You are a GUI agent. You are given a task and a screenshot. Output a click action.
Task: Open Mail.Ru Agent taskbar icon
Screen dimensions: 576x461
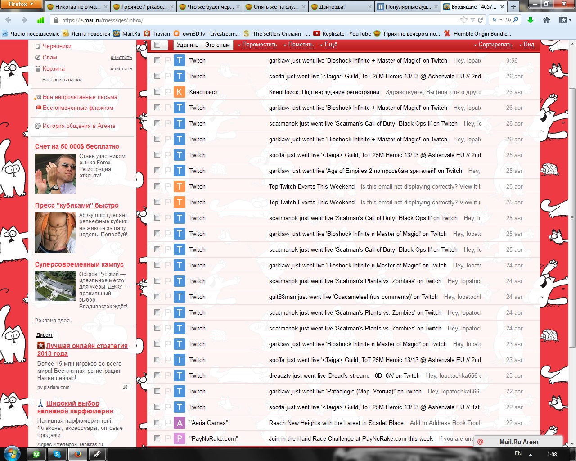[x=36, y=454]
